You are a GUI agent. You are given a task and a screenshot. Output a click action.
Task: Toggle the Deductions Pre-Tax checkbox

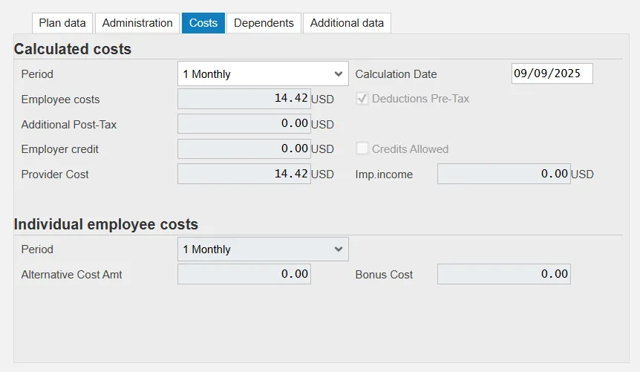[362, 99]
